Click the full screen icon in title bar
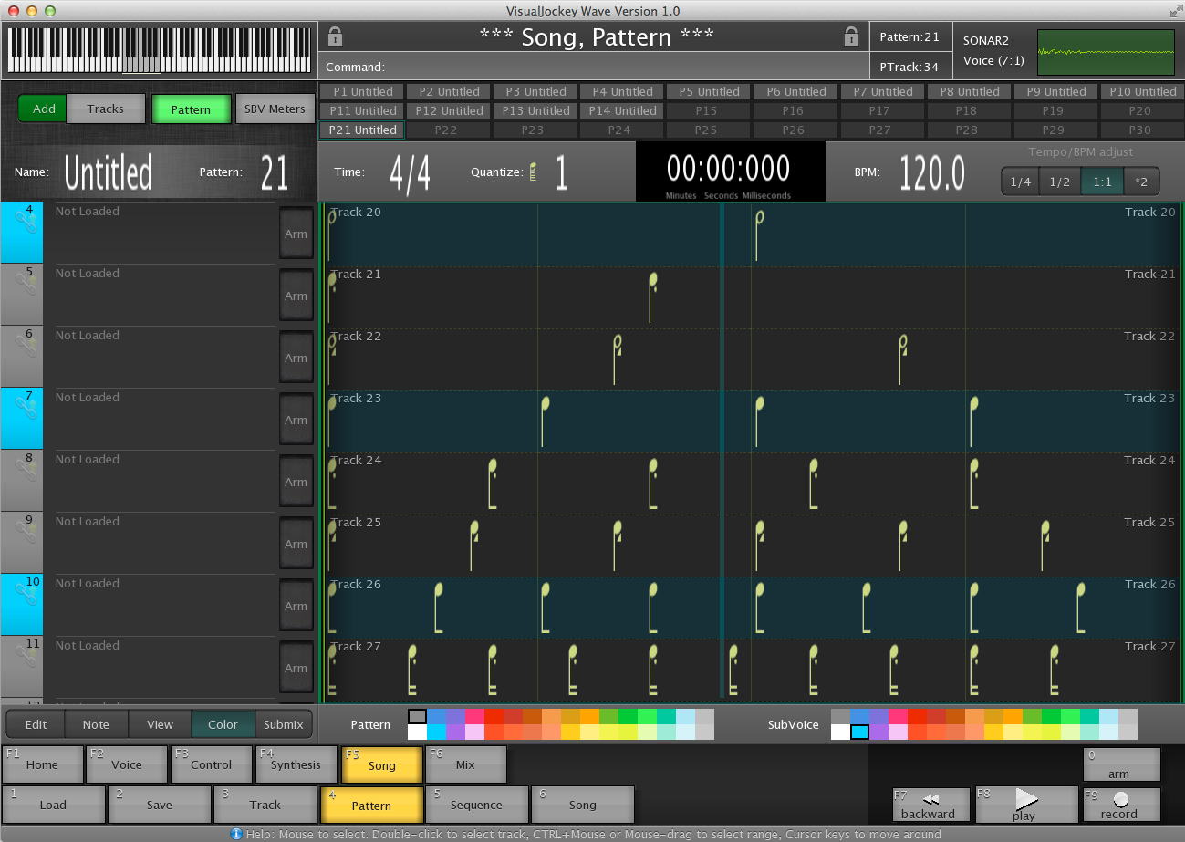Screen dimensions: 1185x842 click(x=1176, y=11)
